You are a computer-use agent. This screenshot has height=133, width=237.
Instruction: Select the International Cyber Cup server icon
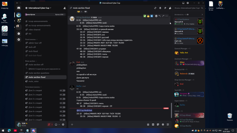[19, 15]
